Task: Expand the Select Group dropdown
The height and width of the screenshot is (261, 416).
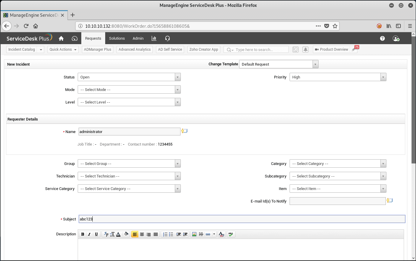Action: pyautogui.click(x=129, y=163)
